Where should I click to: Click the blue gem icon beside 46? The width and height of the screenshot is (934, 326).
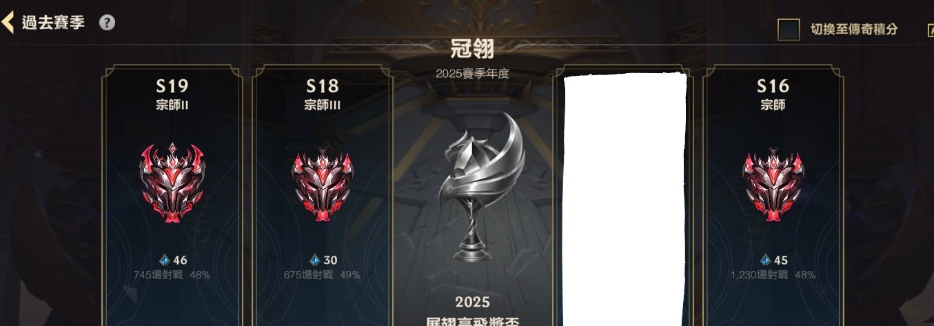[x=164, y=261]
